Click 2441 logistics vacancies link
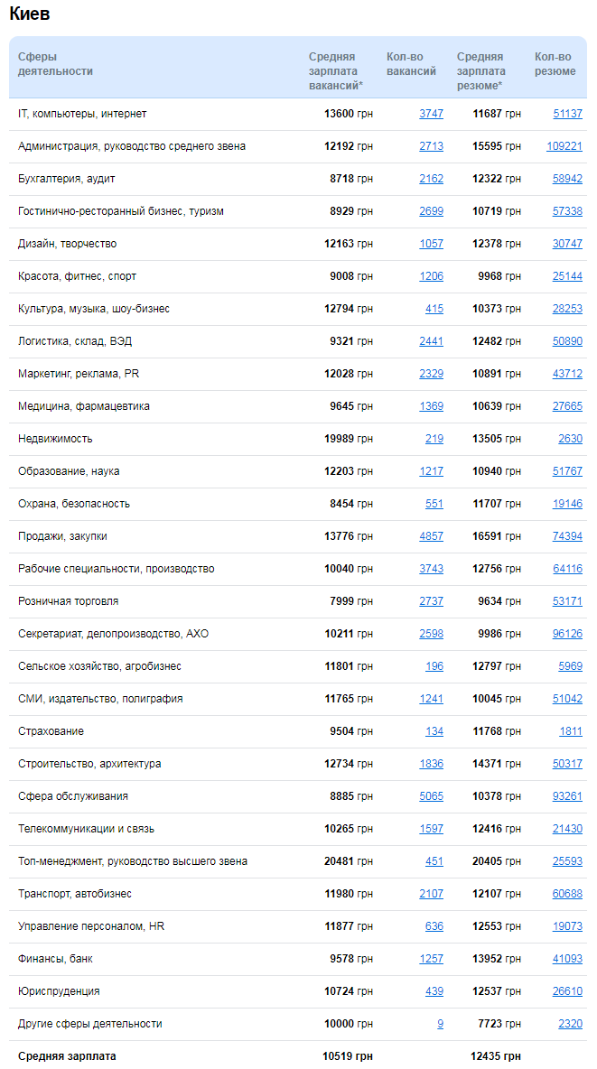 (431, 341)
